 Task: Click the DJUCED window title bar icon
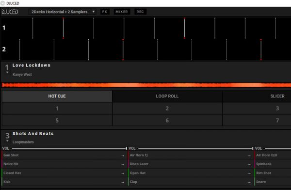point(2,3)
